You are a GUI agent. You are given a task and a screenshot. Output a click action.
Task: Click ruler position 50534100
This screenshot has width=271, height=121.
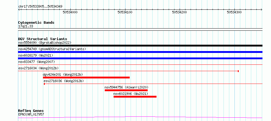125,12
